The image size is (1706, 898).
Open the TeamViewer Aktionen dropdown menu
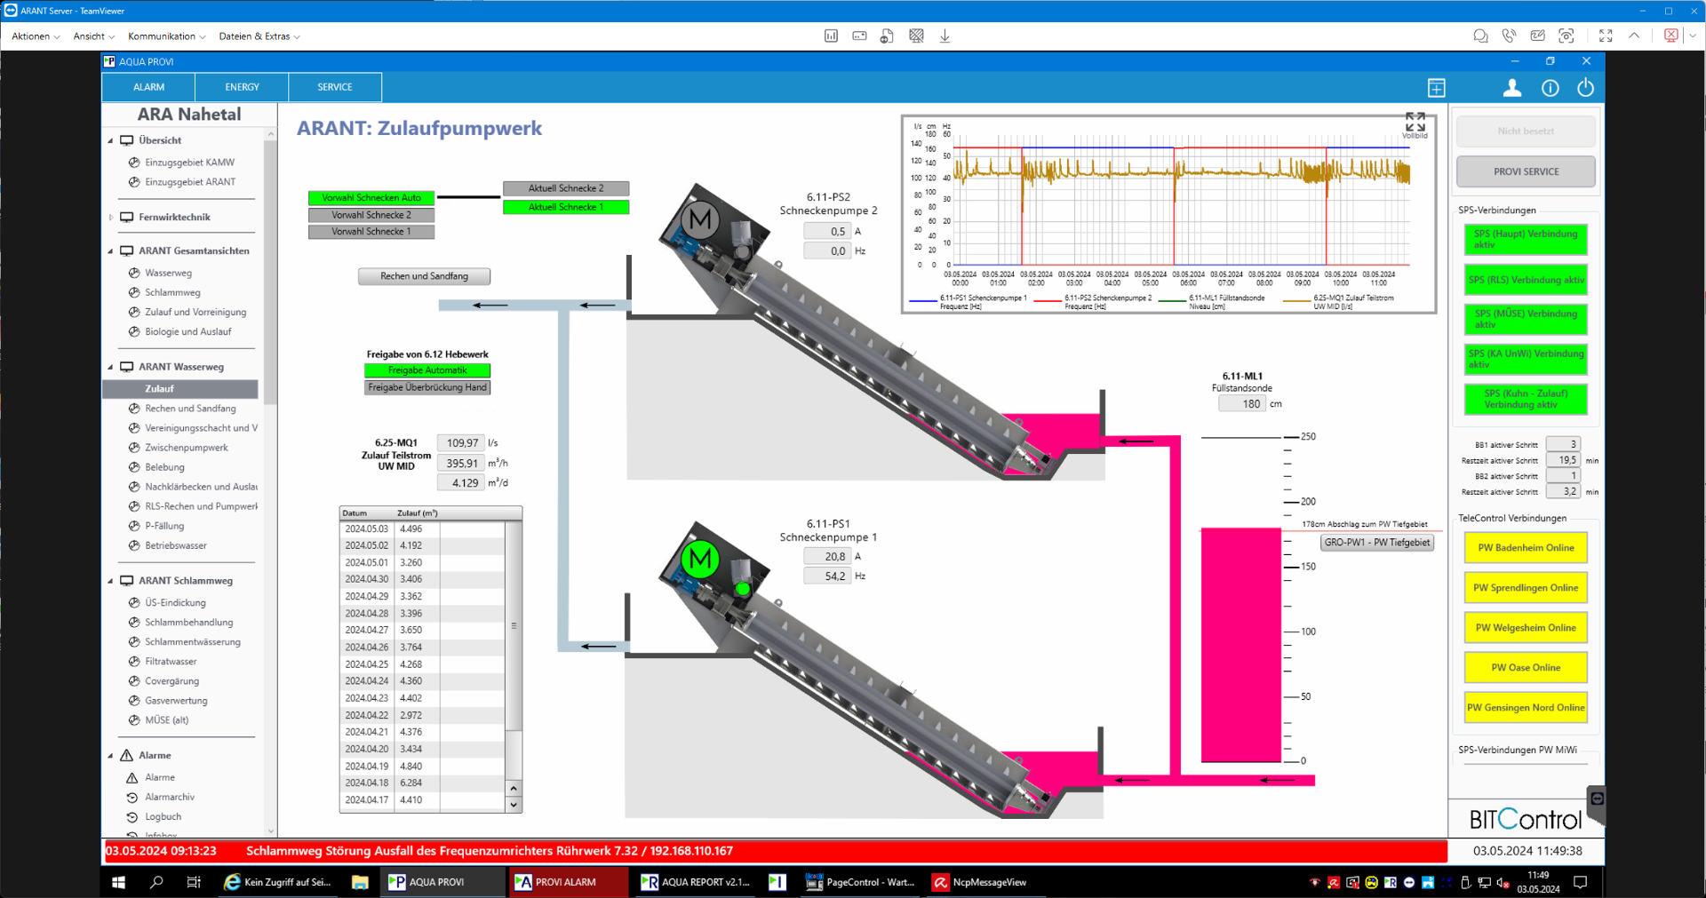[36, 36]
